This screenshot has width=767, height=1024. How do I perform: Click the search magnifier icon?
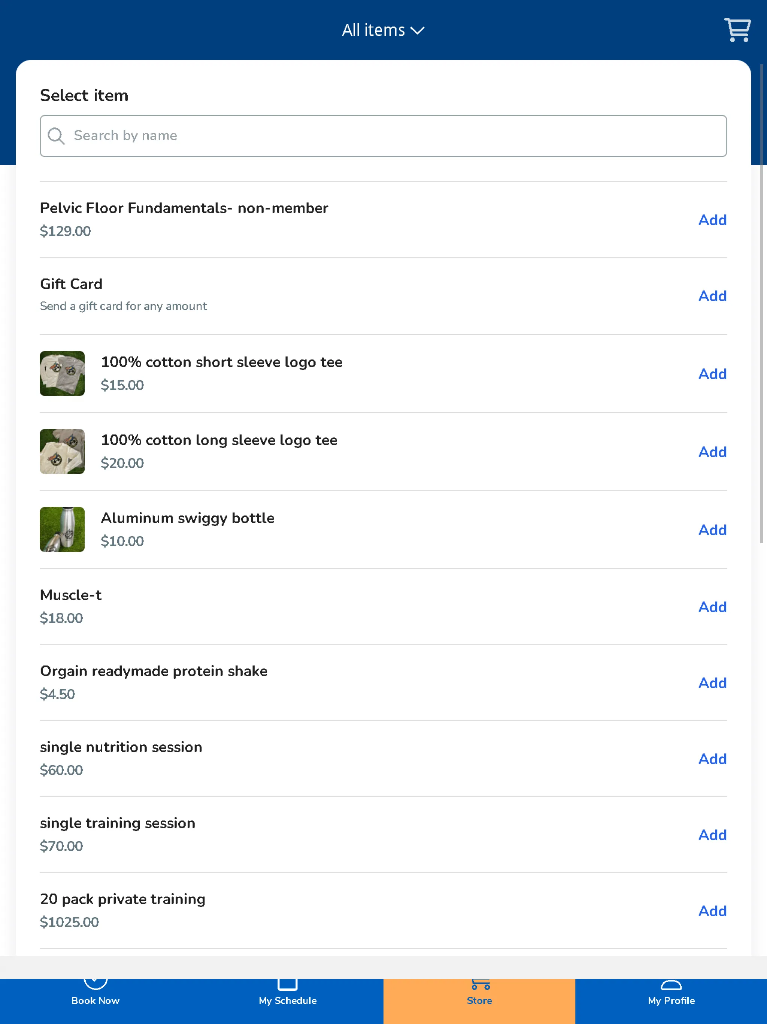[x=57, y=135]
